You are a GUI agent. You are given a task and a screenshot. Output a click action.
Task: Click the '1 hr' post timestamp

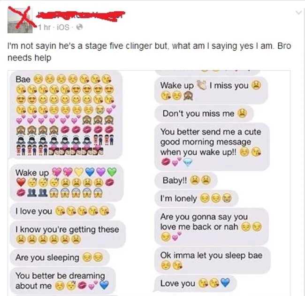coord(44,27)
